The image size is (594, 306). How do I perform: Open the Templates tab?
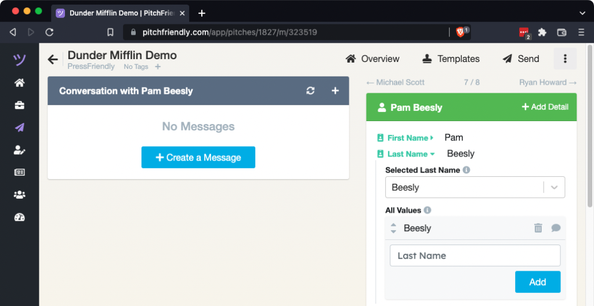pyautogui.click(x=451, y=59)
